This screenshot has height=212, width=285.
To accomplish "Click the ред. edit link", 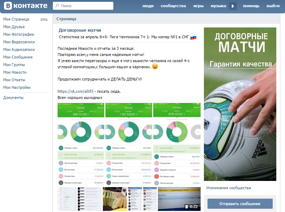I will (44, 19).
